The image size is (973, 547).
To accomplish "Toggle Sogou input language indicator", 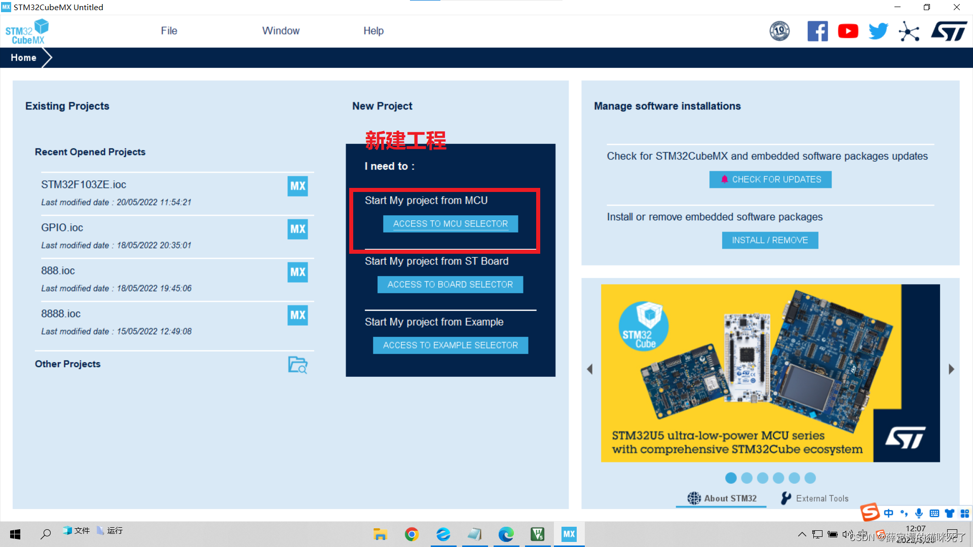I will click(888, 513).
